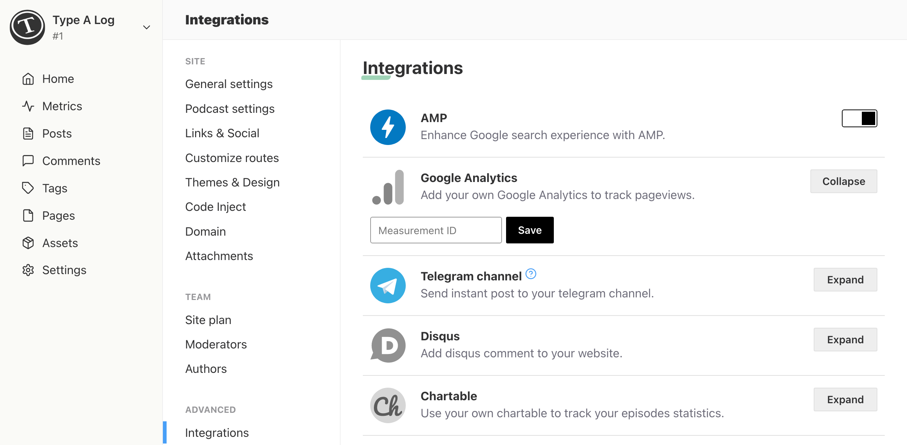Click the Metrics activity pulse icon
The width and height of the screenshot is (907, 445).
[28, 106]
